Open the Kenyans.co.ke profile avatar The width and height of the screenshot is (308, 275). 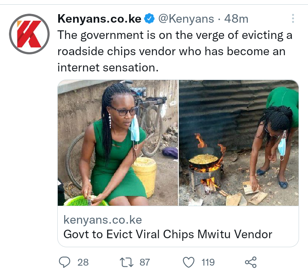[29, 34]
